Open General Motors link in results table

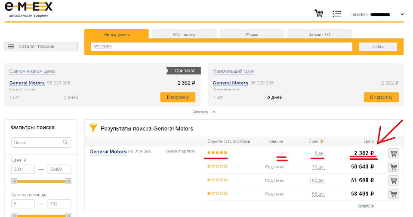(108, 152)
